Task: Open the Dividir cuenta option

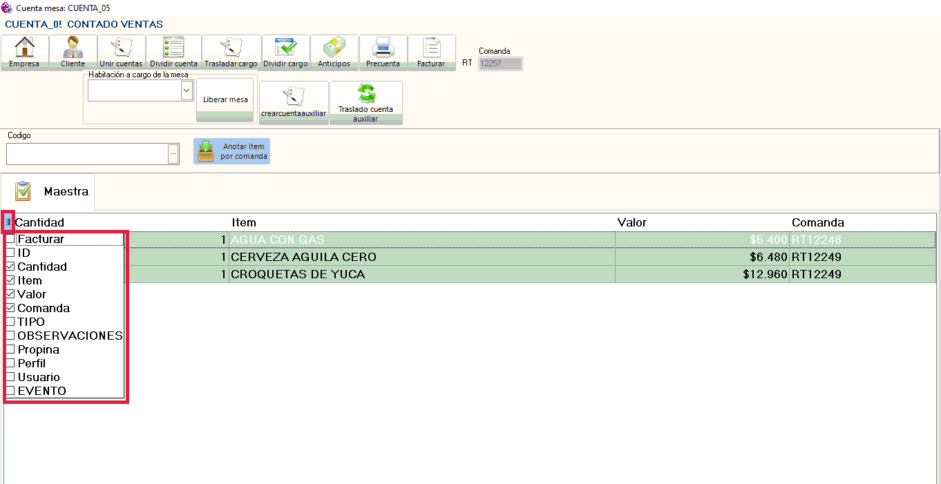Action: pyautogui.click(x=173, y=48)
